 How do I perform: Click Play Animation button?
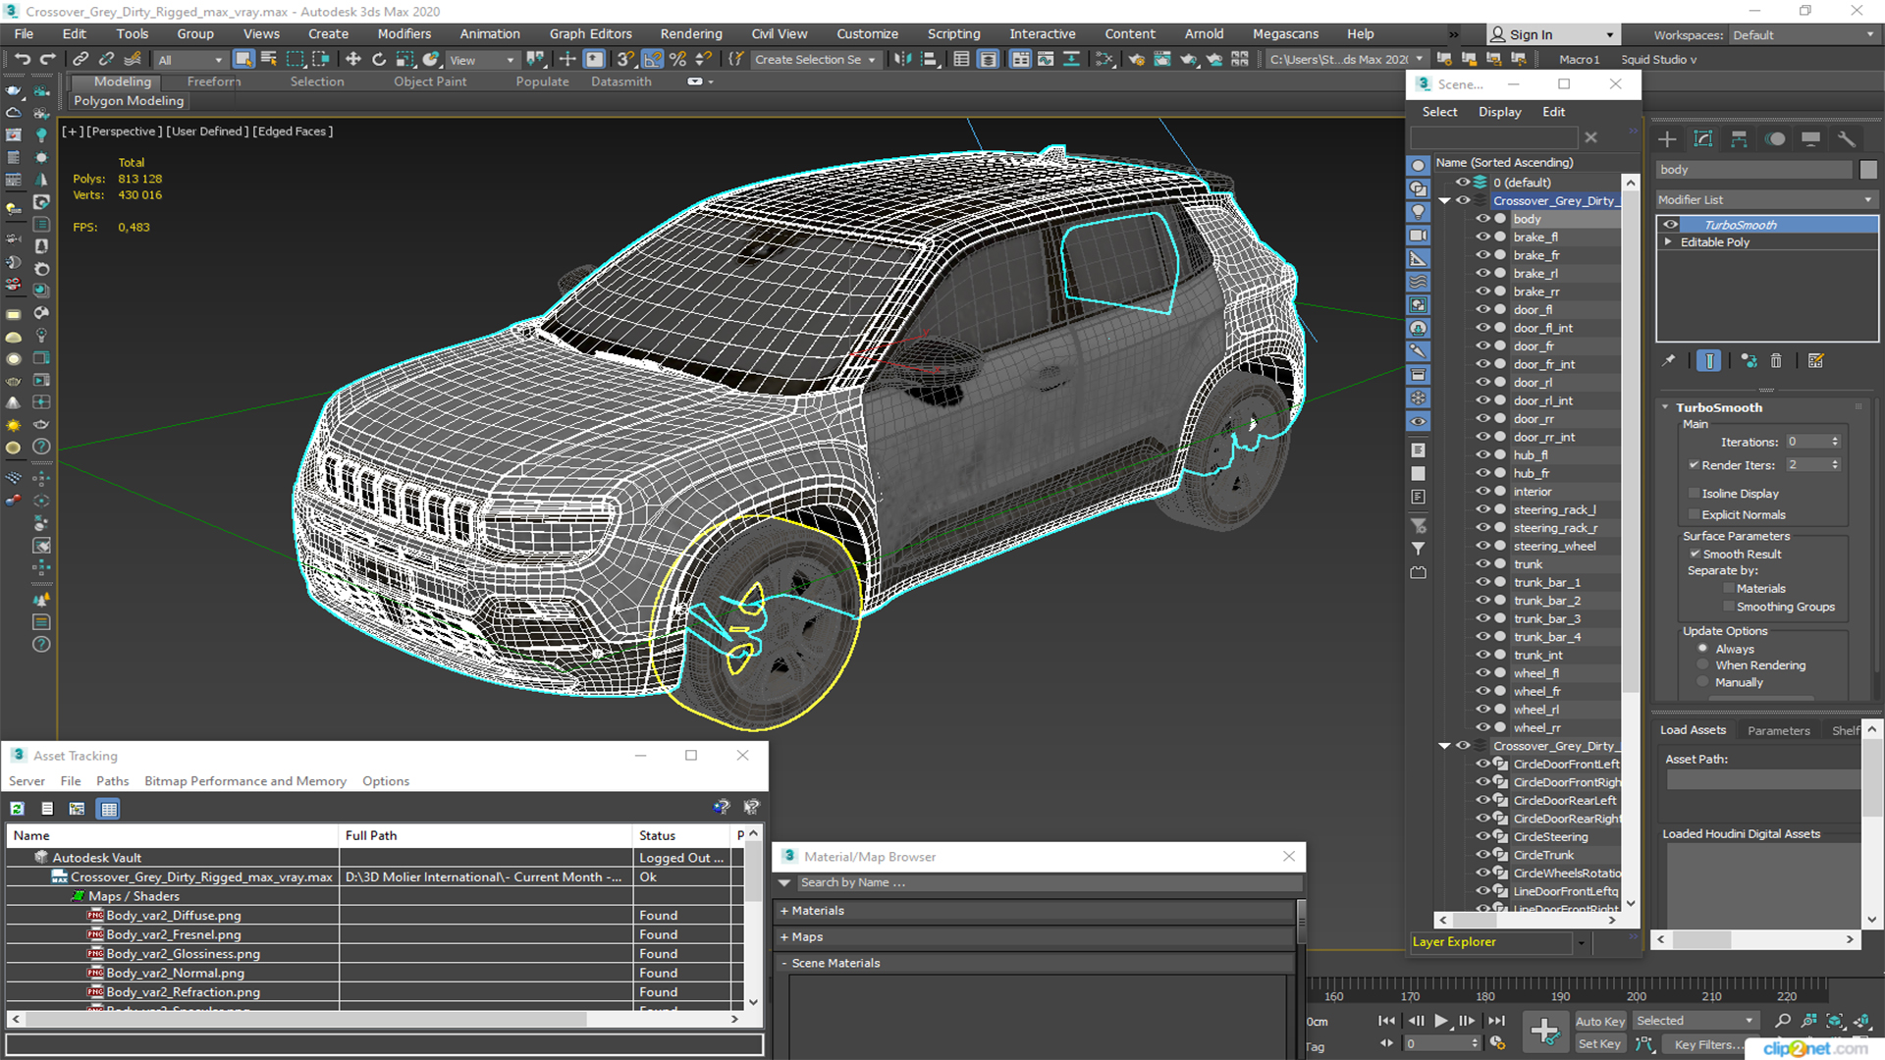(x=1440, y=1021)
